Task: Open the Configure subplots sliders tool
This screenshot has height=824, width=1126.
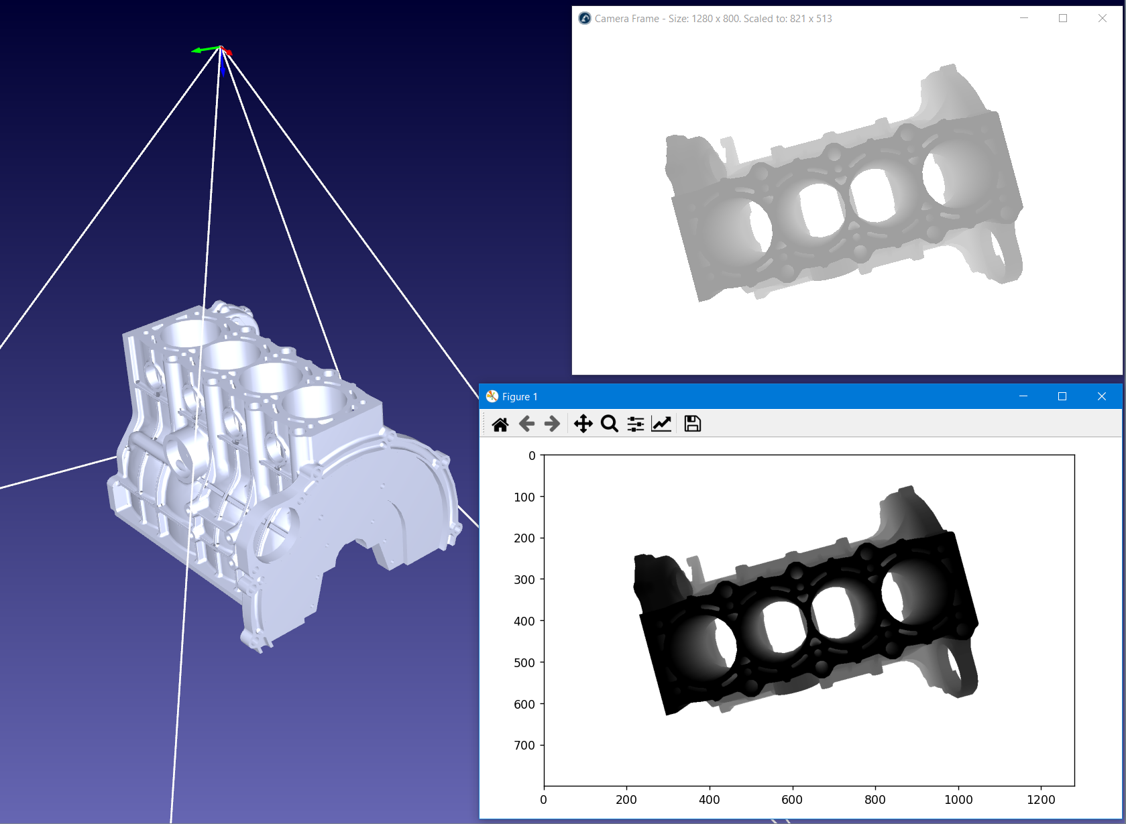Action: coord(636,424)
